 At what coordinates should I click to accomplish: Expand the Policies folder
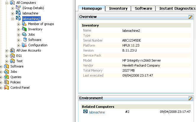click(1, 83)
